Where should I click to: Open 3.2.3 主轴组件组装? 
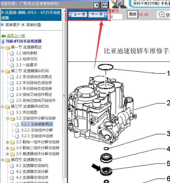point(37,136)
